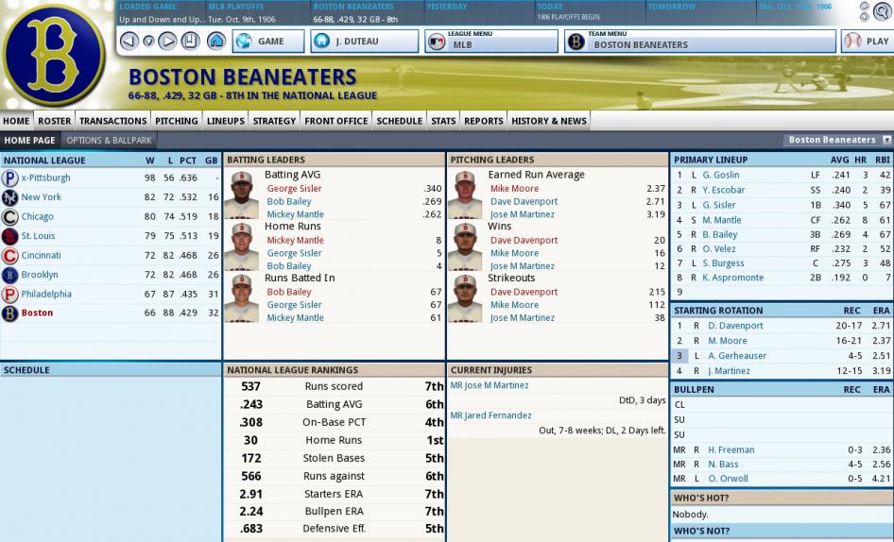Screen dimensions: 894x542
Task: Open Y. Escobar in primary lineup
Action: 724,190
